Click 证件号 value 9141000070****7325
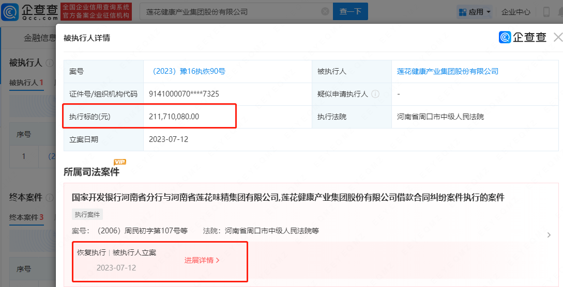This screenshot has width=563, height=287. pyautogui.click(x=184, y=94)
